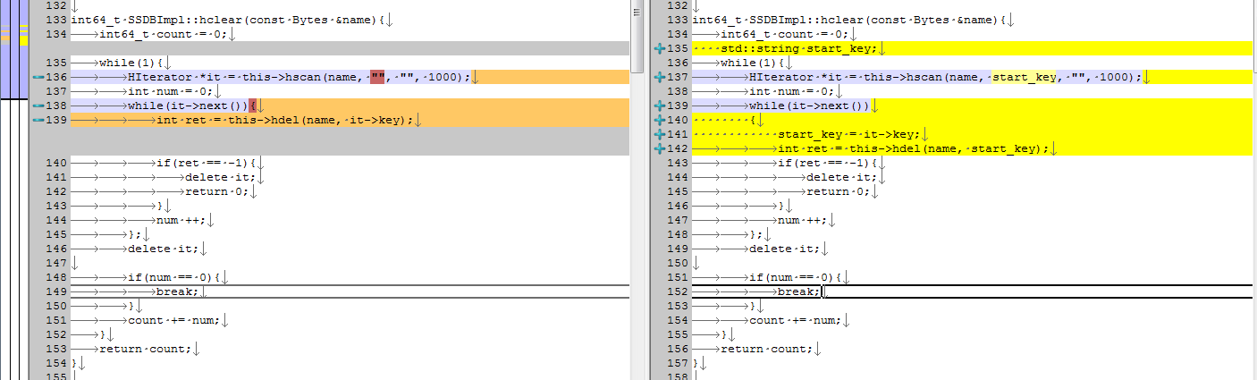Click left line 140 'if(ret == -1){'
The height and width of the screenshot is (380, 1257).
coord(207,163)
